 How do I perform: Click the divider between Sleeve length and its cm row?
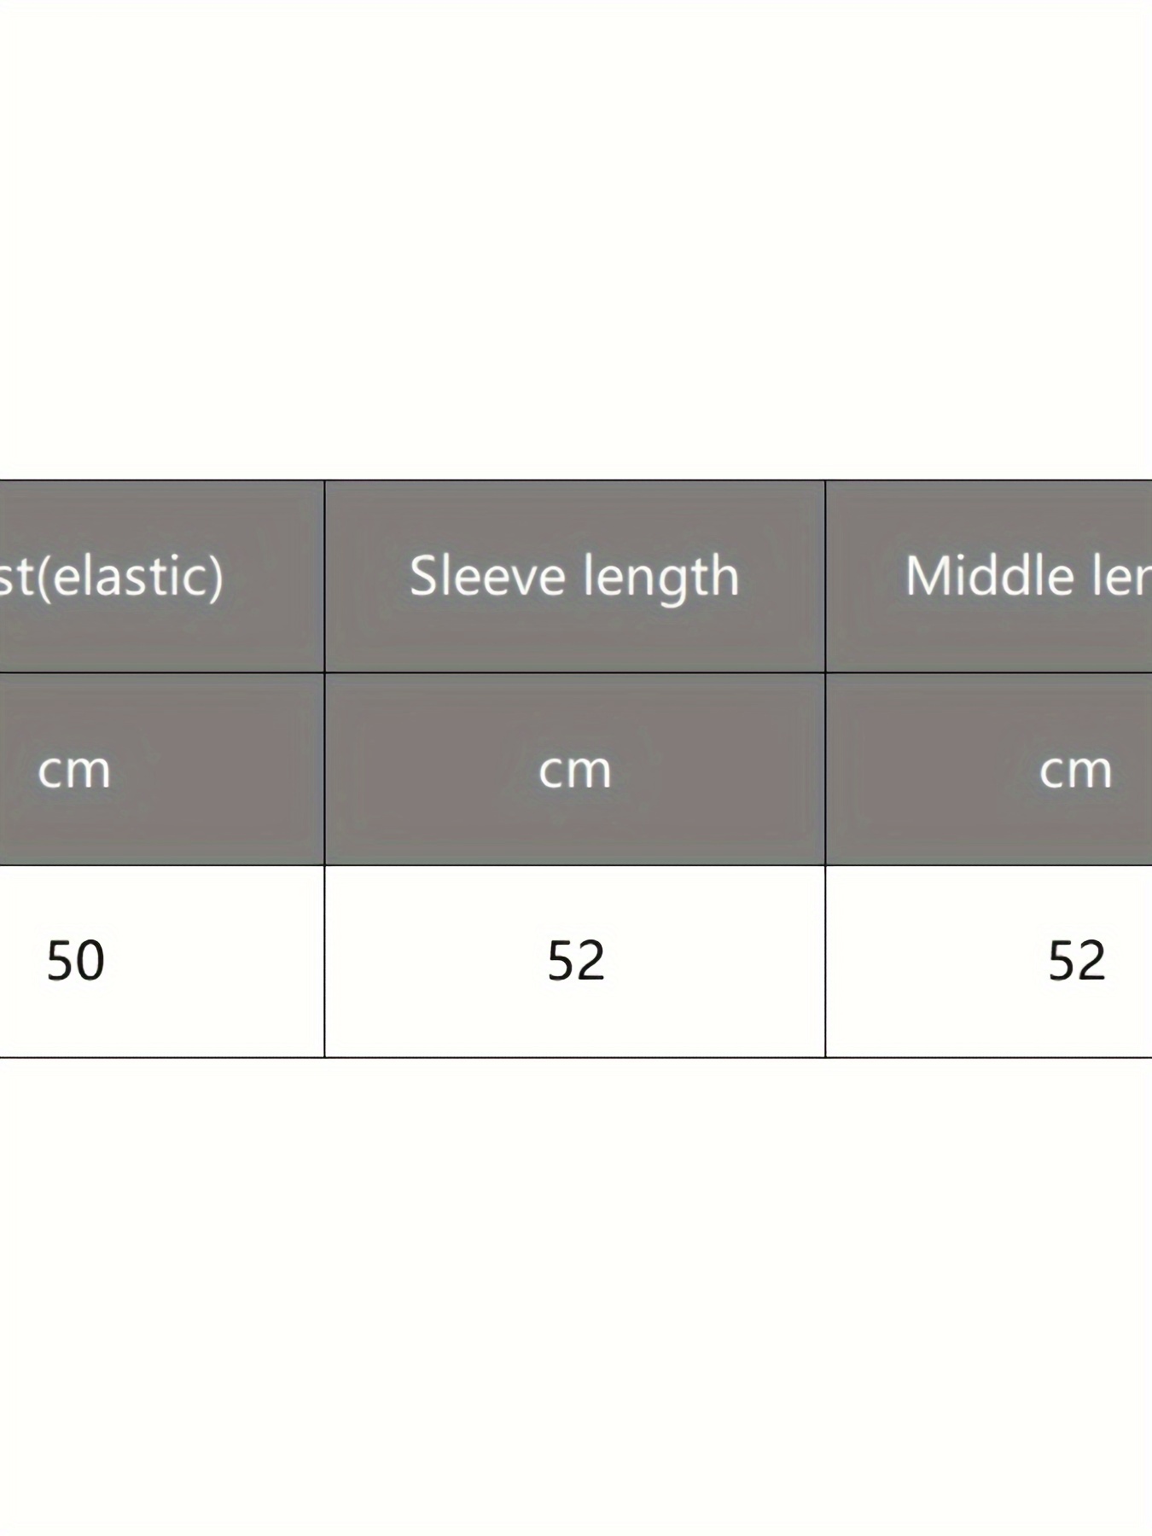(574, 672)
